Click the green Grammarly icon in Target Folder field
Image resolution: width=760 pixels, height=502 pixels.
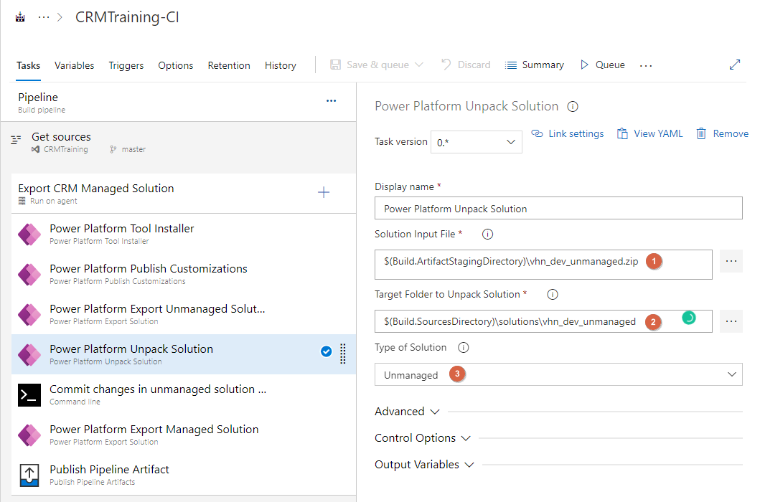tap(689, 318)
